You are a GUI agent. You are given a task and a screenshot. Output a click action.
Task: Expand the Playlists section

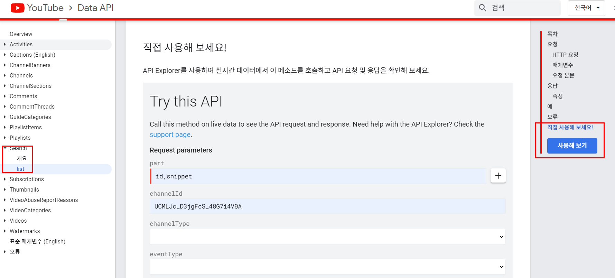click(5, 138)
